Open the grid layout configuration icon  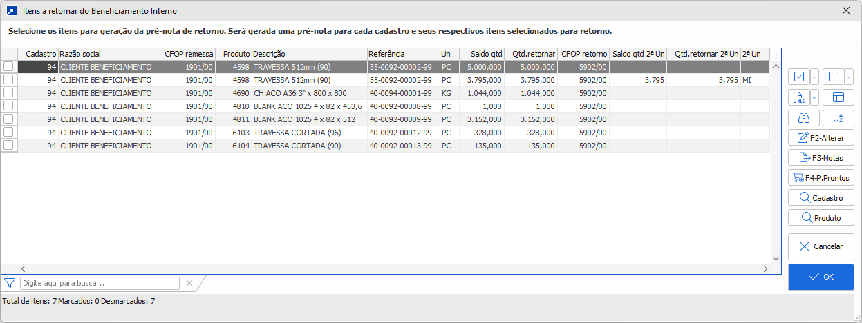(838, 97)
